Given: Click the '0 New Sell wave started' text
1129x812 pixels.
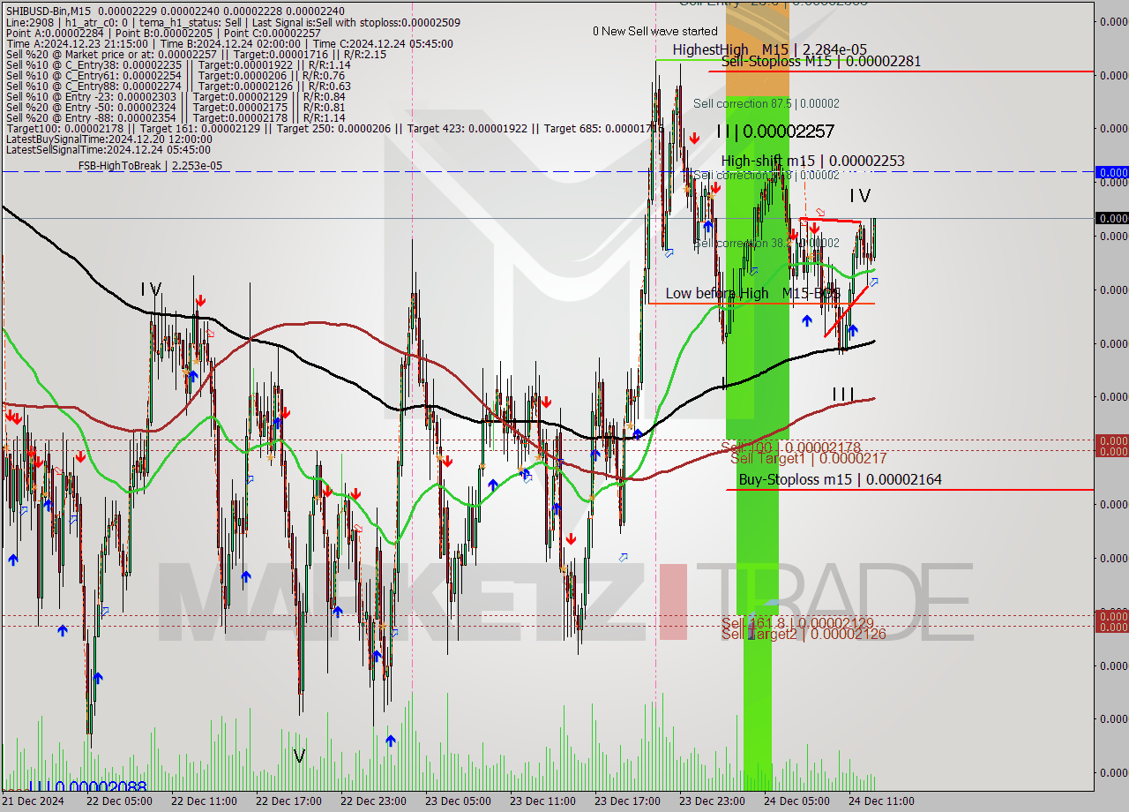Looking at the screenshot, I should click(x=655, y=31).
